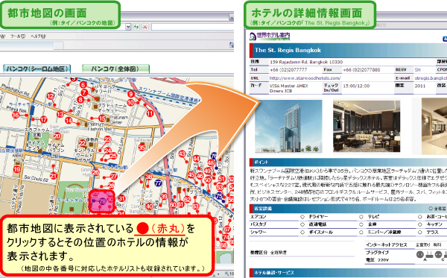Select blue marker 77 on the map
This screenshot has width=447, height=278.
(158, 183)
